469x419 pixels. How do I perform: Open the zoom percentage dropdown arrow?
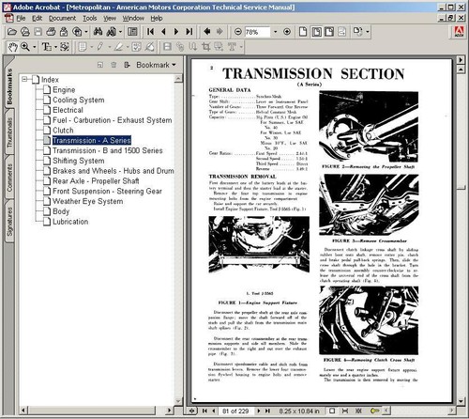click(x=275, y=32)
